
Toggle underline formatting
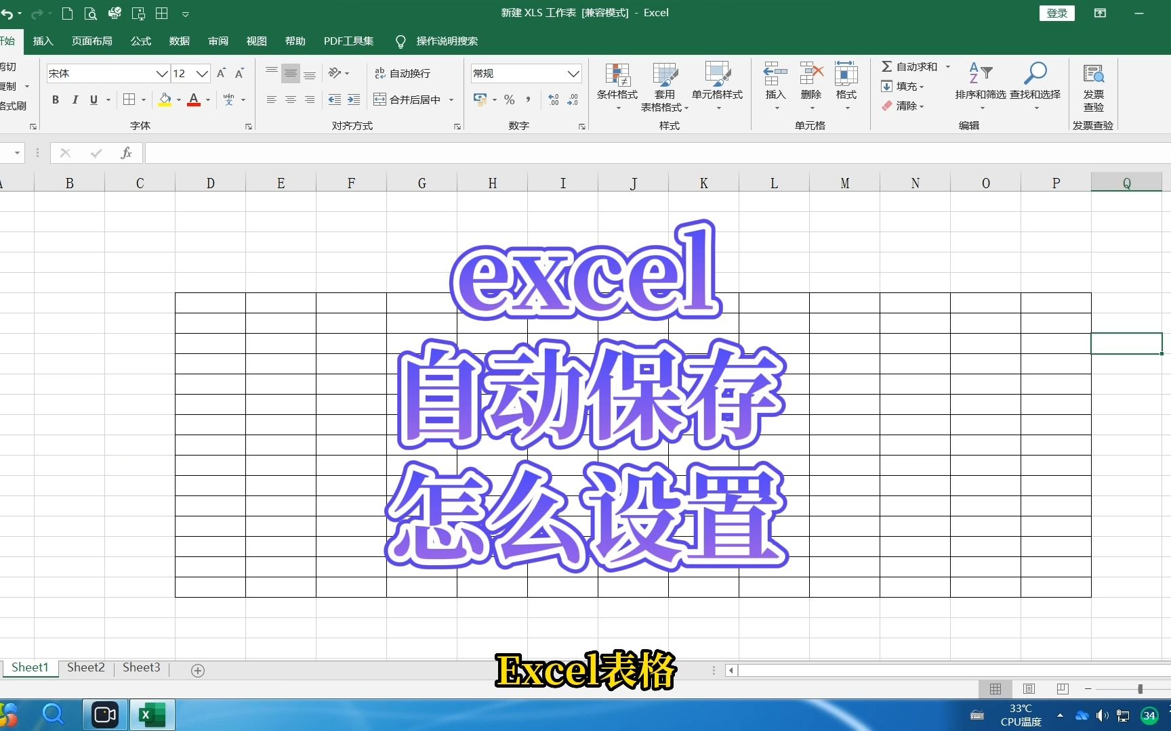94,99
